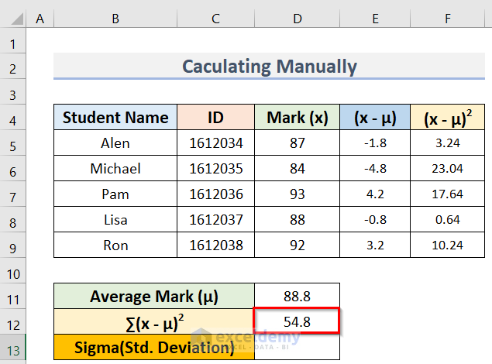Select row 6 header

pos(13,168)
